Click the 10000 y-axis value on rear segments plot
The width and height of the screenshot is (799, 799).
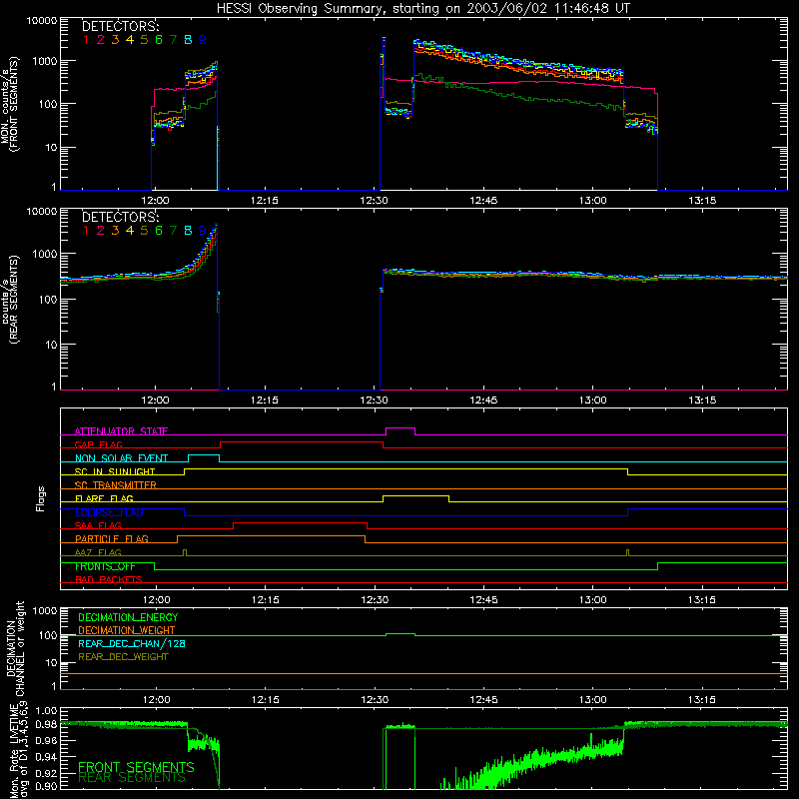42,211
